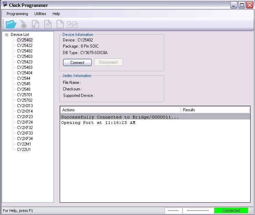Select the CY22U1 device entry
This screenshot has height=215, width=255.
coord(24,150)
